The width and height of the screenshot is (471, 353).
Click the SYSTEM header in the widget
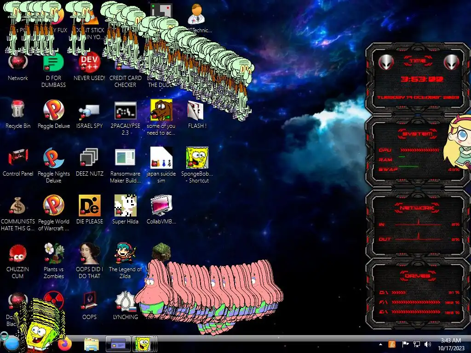[418, 134]
